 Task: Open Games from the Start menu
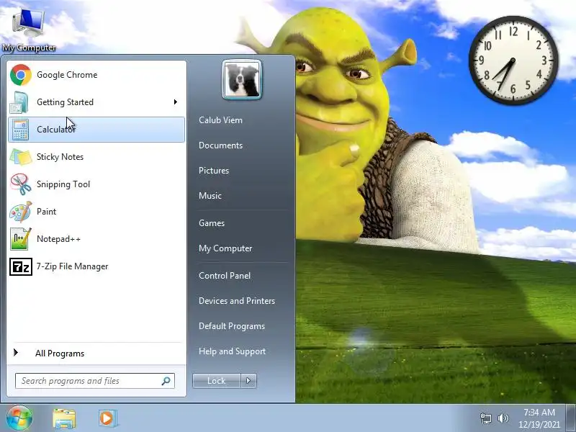[212, 223]
